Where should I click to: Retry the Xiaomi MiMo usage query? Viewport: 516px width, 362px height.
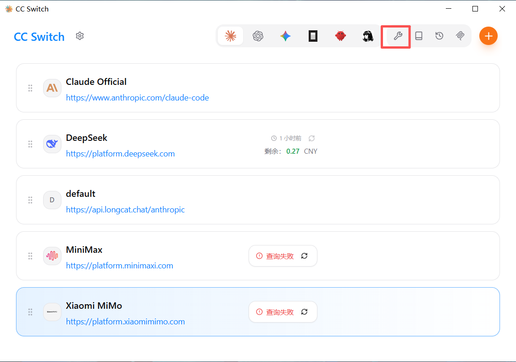coord(305,312)
